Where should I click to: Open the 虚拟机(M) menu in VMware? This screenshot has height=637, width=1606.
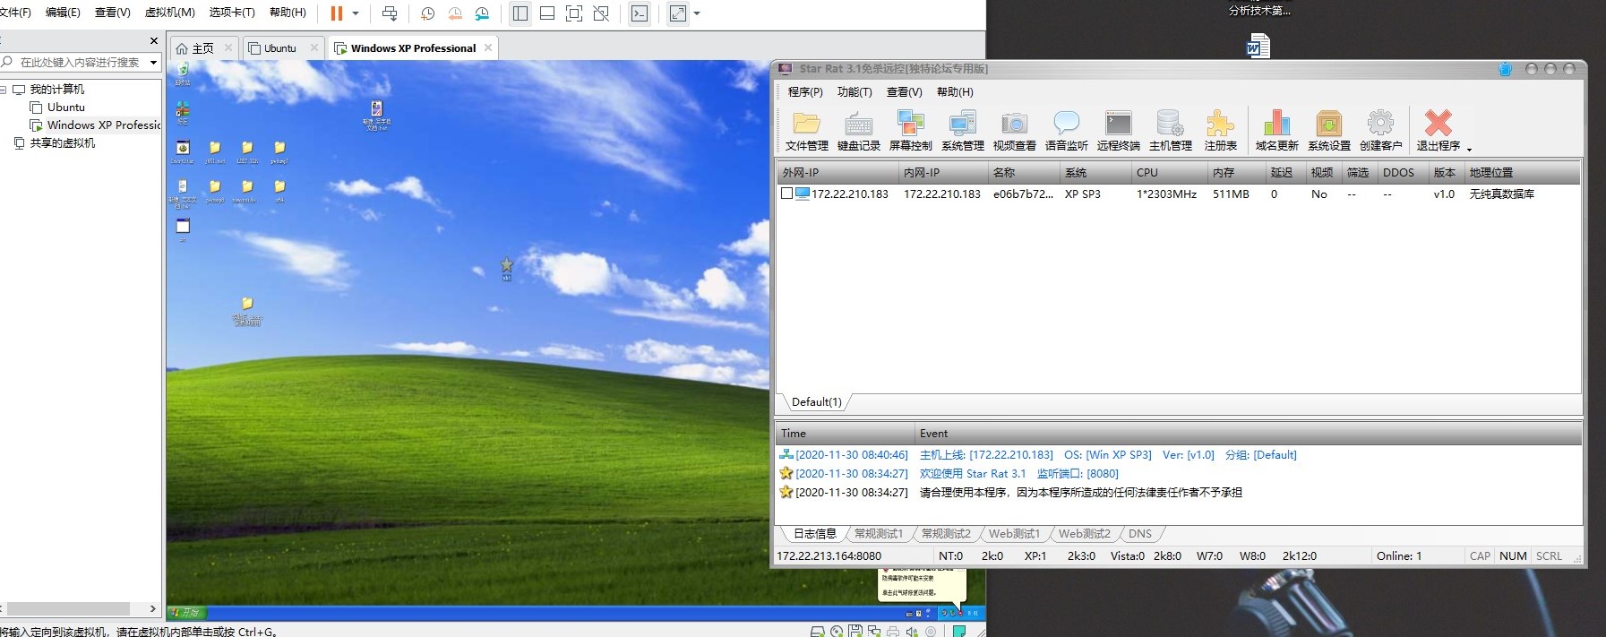169,13
